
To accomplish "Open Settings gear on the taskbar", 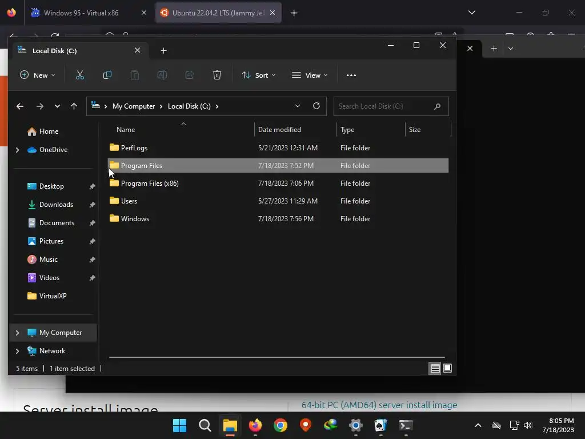I will [x=355, y=425].
